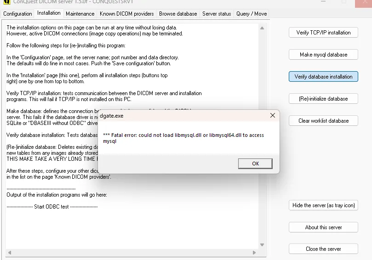
Task: Click the scrollbar down arrow in output pane
Action: 262,244
